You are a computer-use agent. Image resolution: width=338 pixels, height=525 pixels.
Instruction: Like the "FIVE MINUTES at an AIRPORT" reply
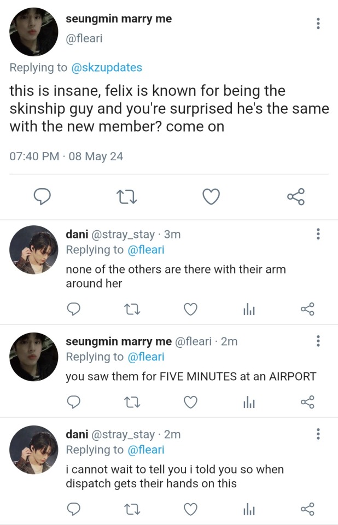click(x=190, y=402)
